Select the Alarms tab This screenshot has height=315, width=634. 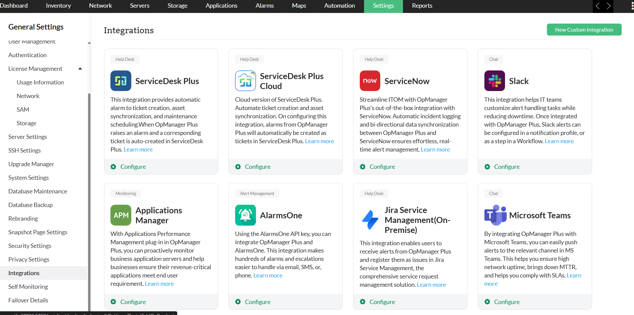(265, 6)
